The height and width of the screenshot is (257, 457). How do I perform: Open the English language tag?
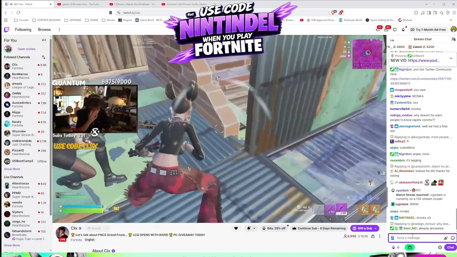pyautogui.click(x=90, y=240)
